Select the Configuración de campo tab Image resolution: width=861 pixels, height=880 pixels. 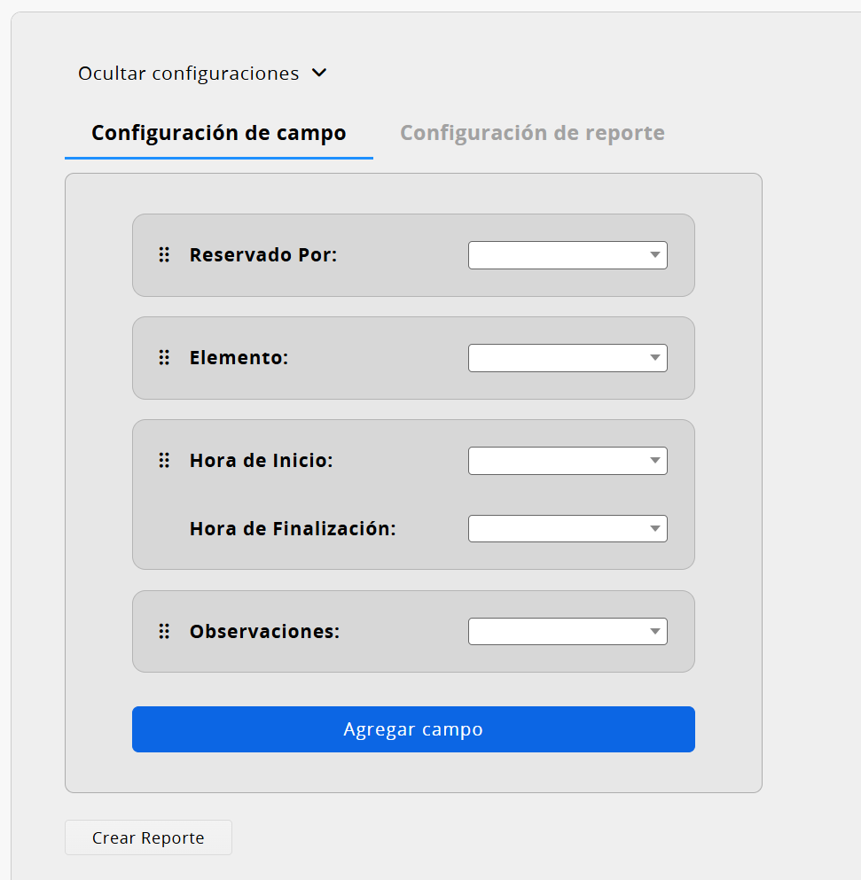point(219,133)
